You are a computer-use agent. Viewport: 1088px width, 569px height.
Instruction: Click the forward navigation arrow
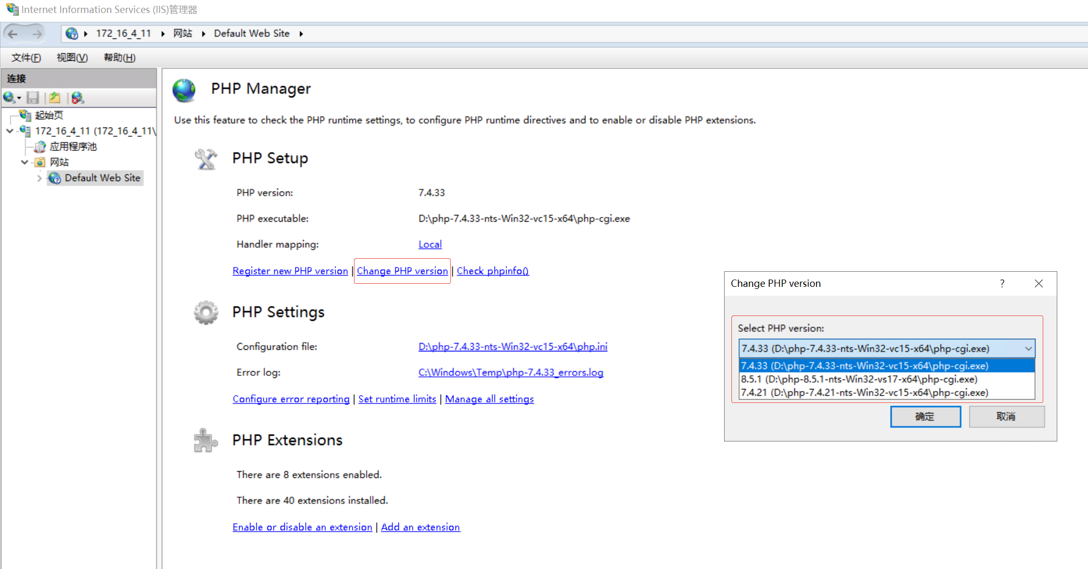point(37,34)
